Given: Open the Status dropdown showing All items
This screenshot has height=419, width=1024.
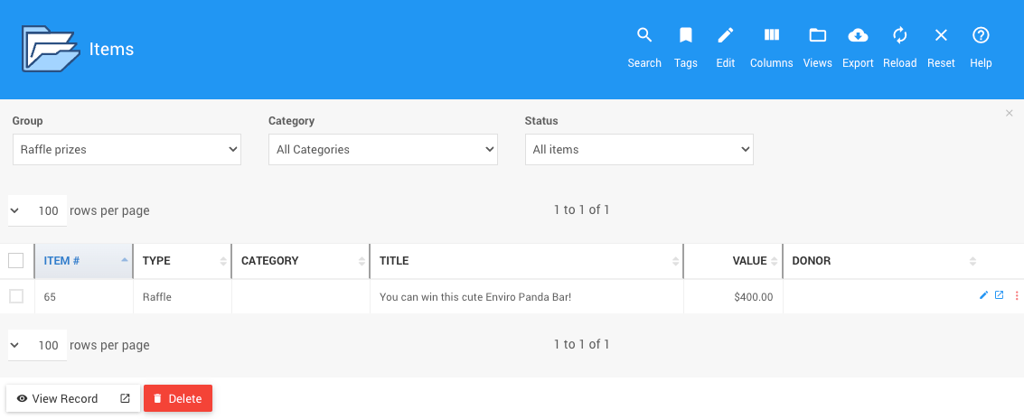Looking at the screenshot, I should [x=639, y=150].
